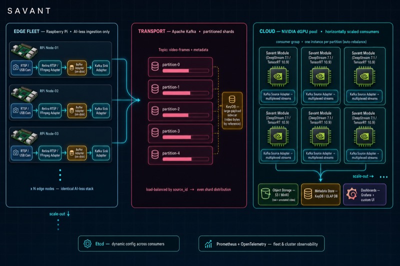400x266 pixels.
Task: Click 'x N edge nodes' caption
Action: click(42, 189)
